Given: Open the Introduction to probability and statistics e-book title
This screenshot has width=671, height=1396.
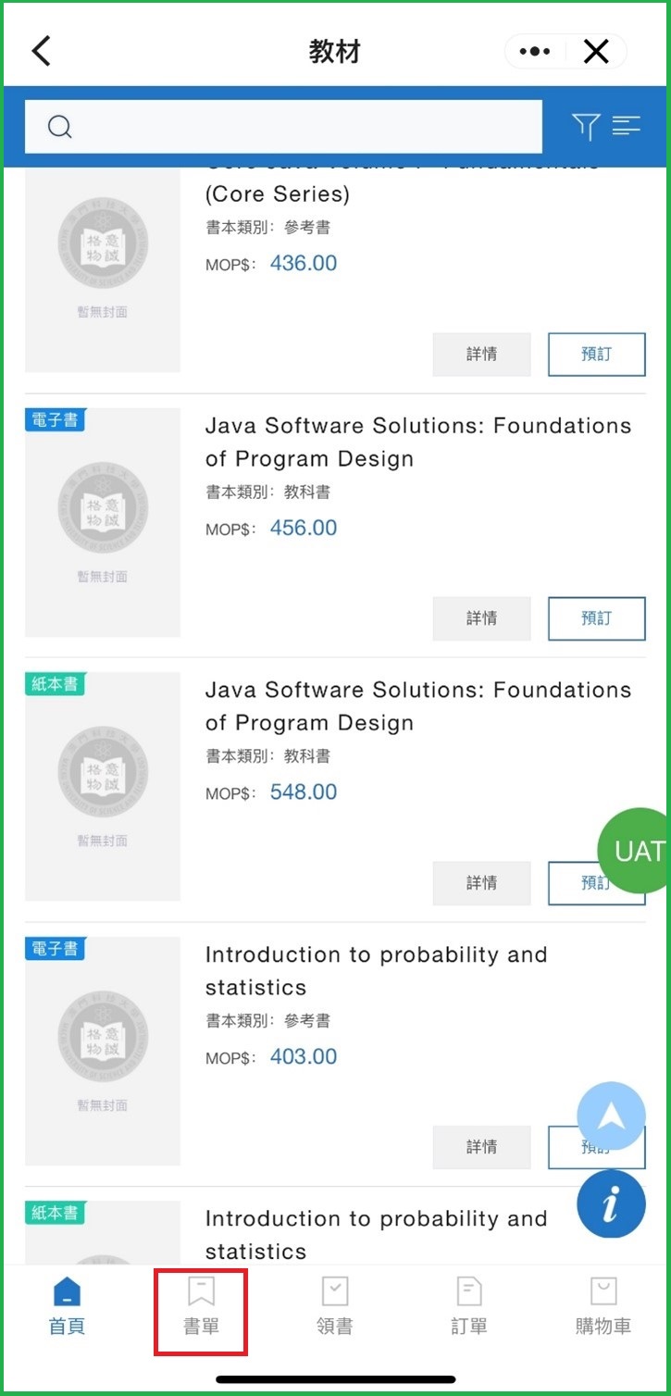Looking at the screenshot, I should [376, 970].
